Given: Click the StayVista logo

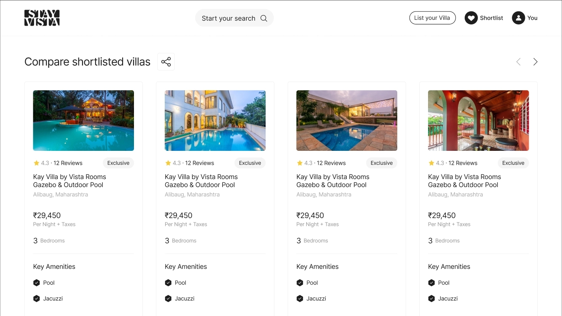Looking at the screenshot, I should coord(42,18).
